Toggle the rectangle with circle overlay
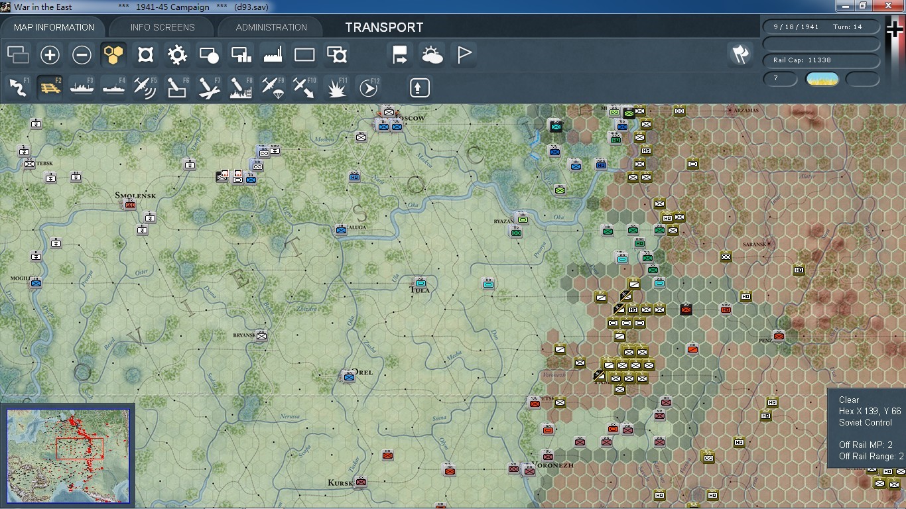This screenshot has height=509, width=906. tap(209, 55)
